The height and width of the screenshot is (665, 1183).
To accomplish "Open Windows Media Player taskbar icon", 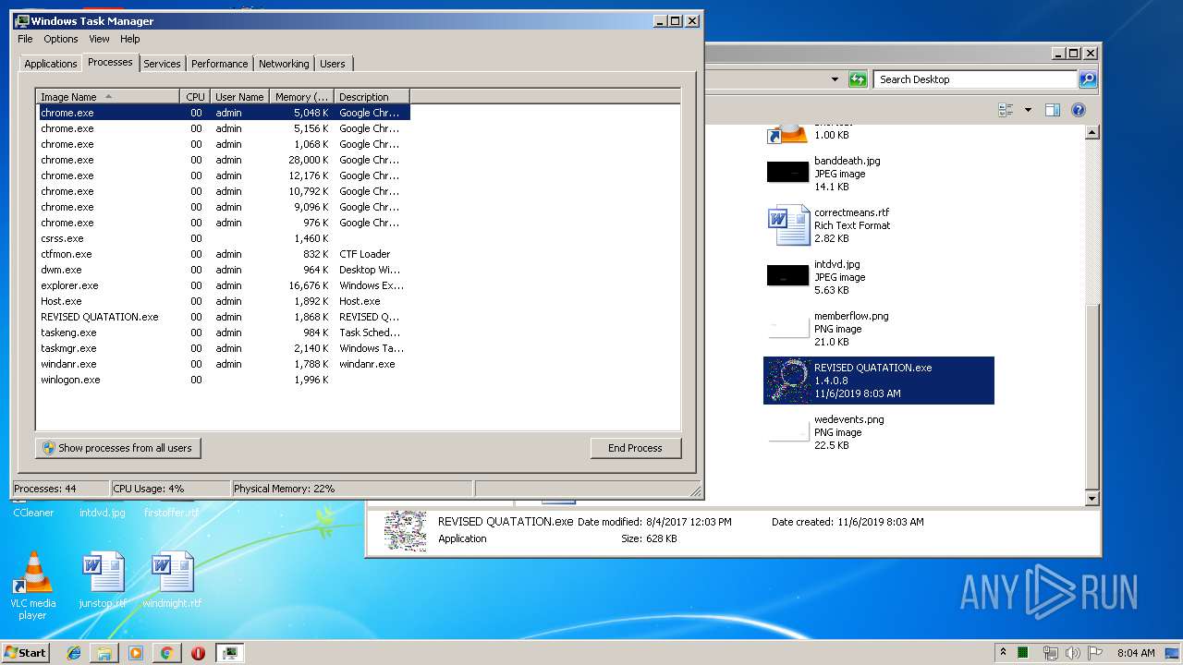I will coord(136,653).
